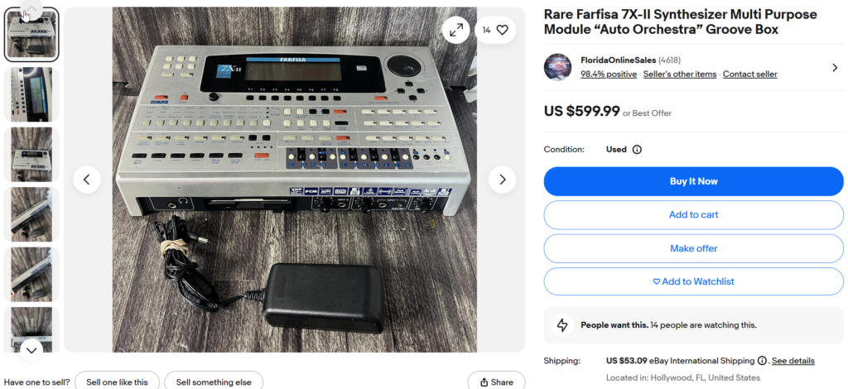Viewport: 848px width, 389px height.
Task: Click the Make offer button
Action: [x=693, y=248]
